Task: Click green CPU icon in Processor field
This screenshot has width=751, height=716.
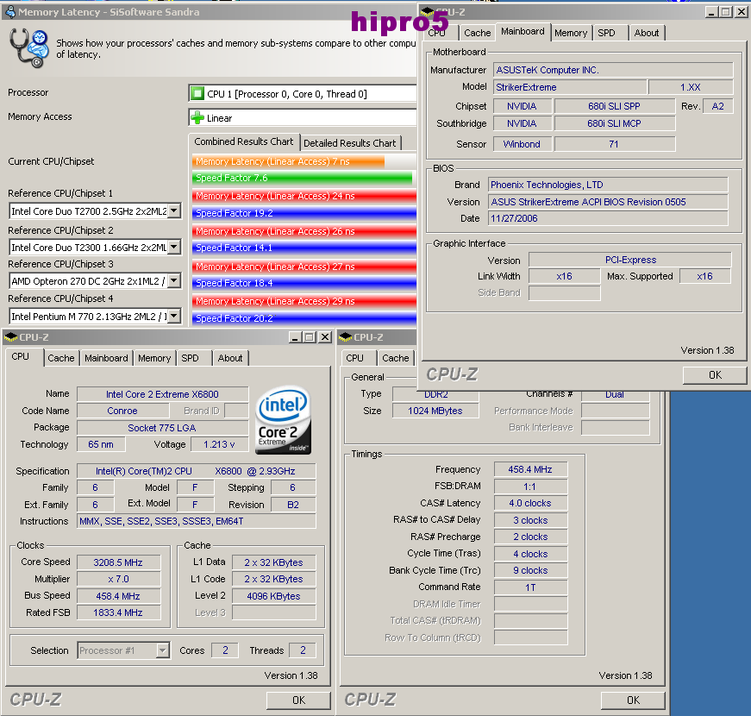Action: [197, 93]
